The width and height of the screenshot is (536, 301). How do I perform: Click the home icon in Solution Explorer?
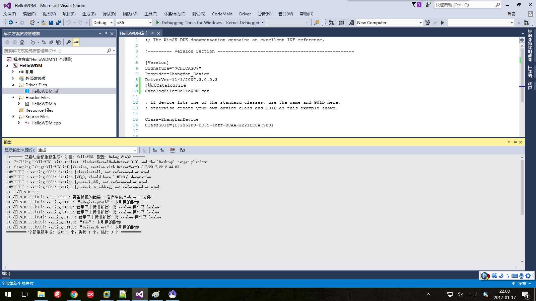22,42
